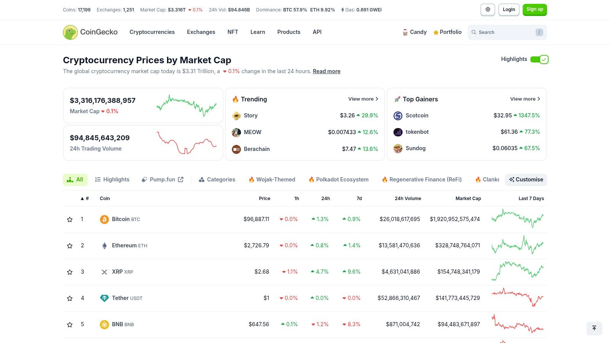
Task: Switch to the Highlights tab
Action: (x=112, y=180)
